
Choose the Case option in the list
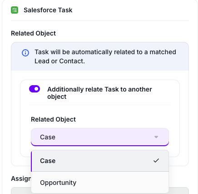(x=100, y=161)
